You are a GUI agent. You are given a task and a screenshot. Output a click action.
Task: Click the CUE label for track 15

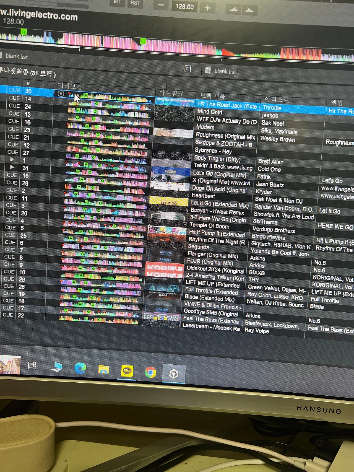tap(12, 175)
